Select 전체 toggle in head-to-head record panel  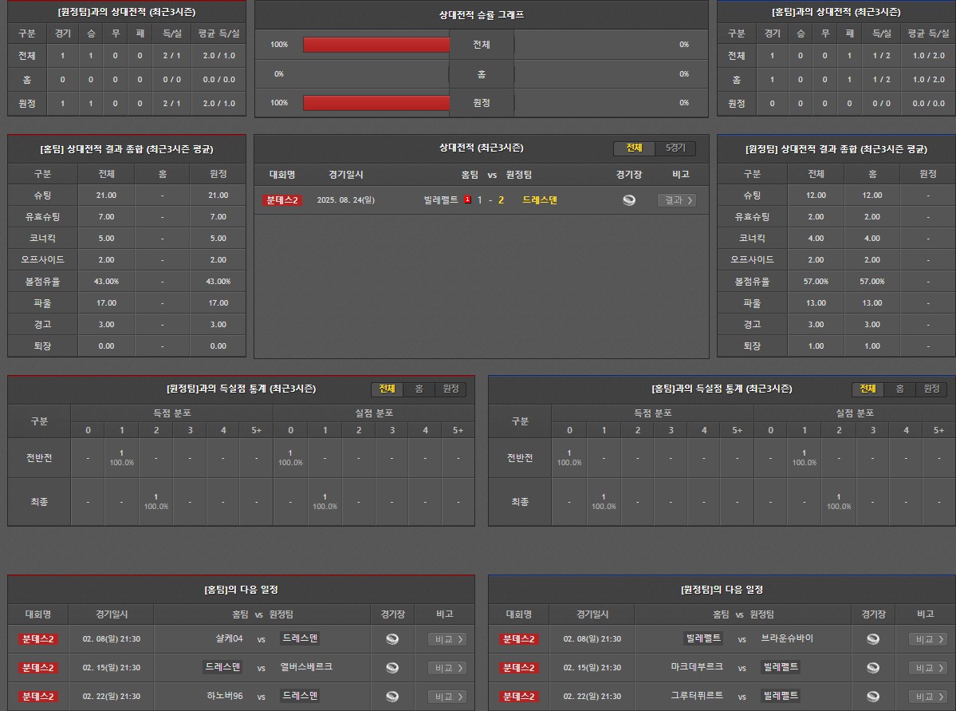[634, 148]
